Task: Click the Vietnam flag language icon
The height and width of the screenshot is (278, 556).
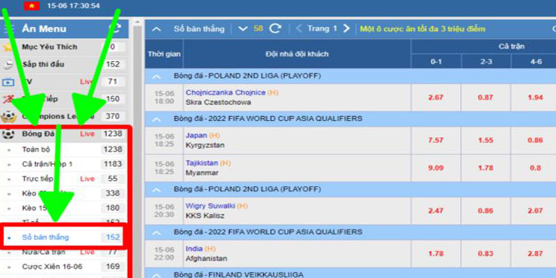Action: [x=31, y=6]
